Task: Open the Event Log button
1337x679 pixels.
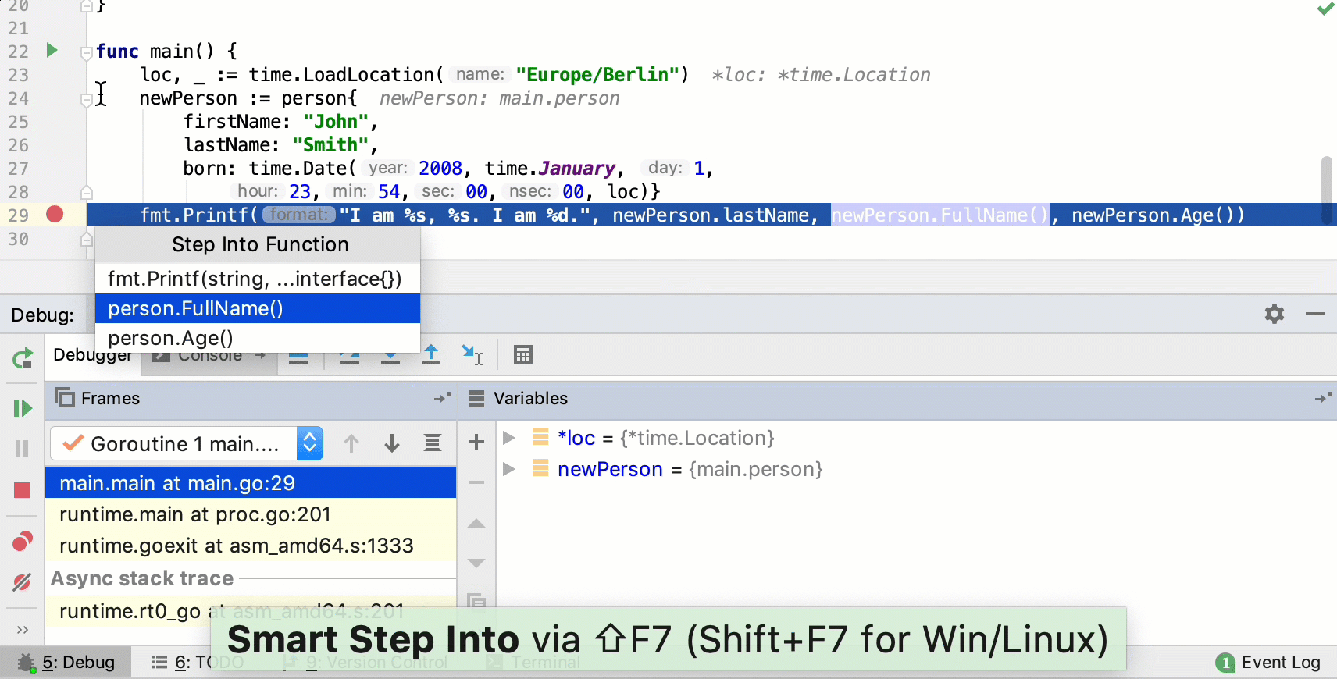Action: pos(1268,663)
